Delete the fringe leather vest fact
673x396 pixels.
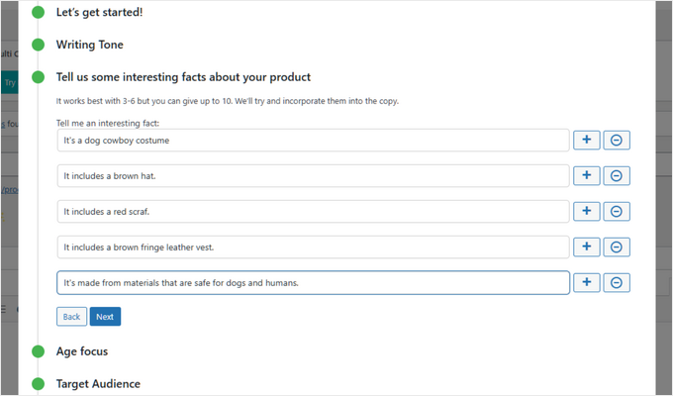tap(616, 247)
